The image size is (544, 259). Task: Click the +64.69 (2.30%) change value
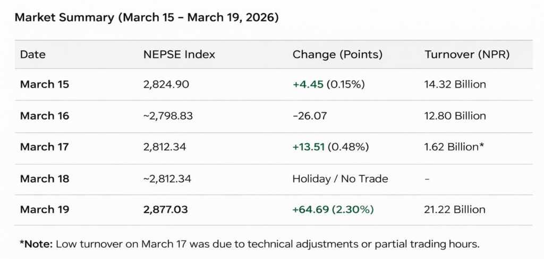click(x=333, y=210)
